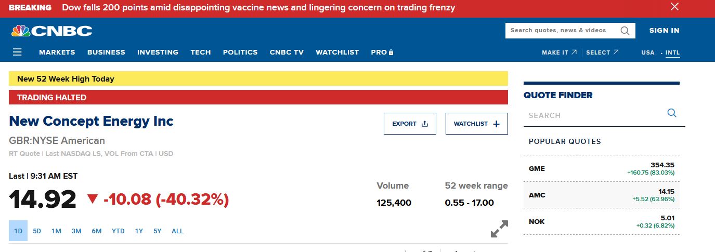The image size is (715, 252).
Task: Show the YTD chart range
Action: tap(118, 231)
